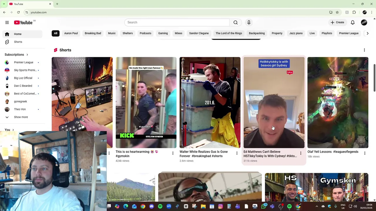
Task: Start voice search with microphone icon
Action: click(x=249, y=22)
